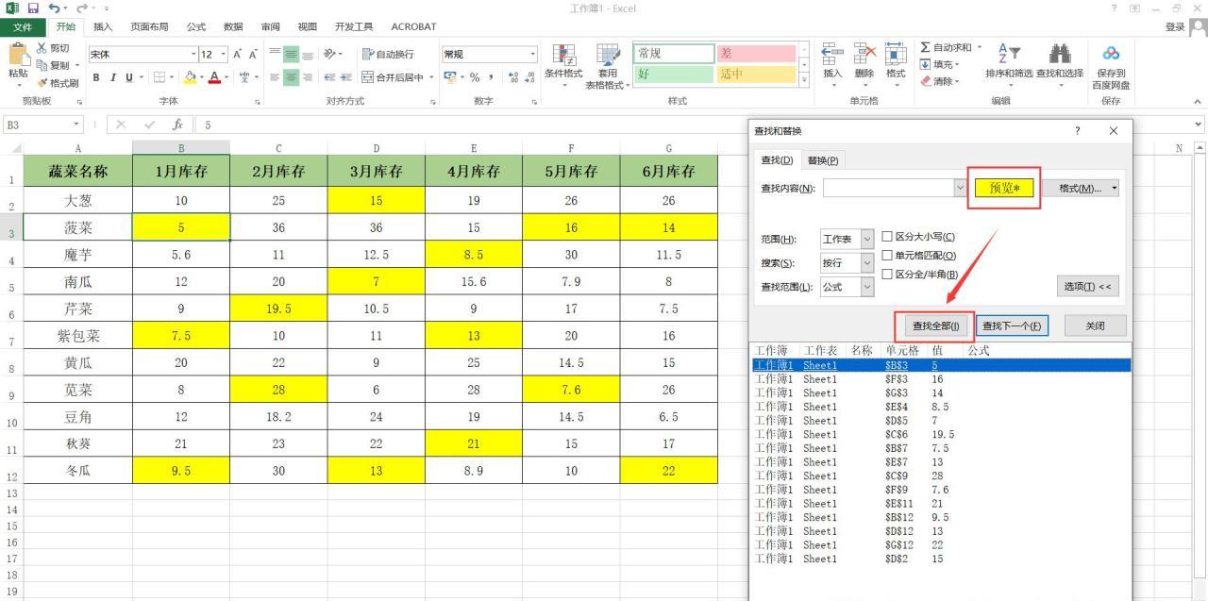Screen dimensions: 1208x601
Task: Toggle Bold formatting
Action: click(95, 77)
